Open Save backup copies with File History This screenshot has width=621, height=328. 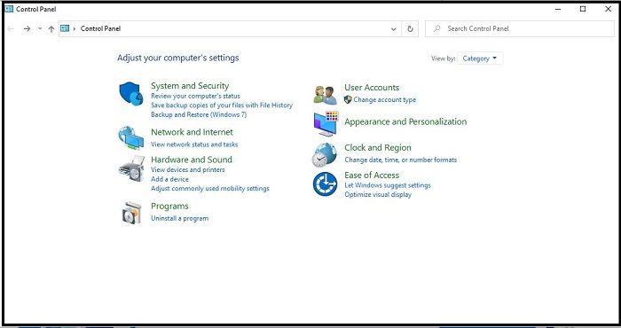(222, 105)
